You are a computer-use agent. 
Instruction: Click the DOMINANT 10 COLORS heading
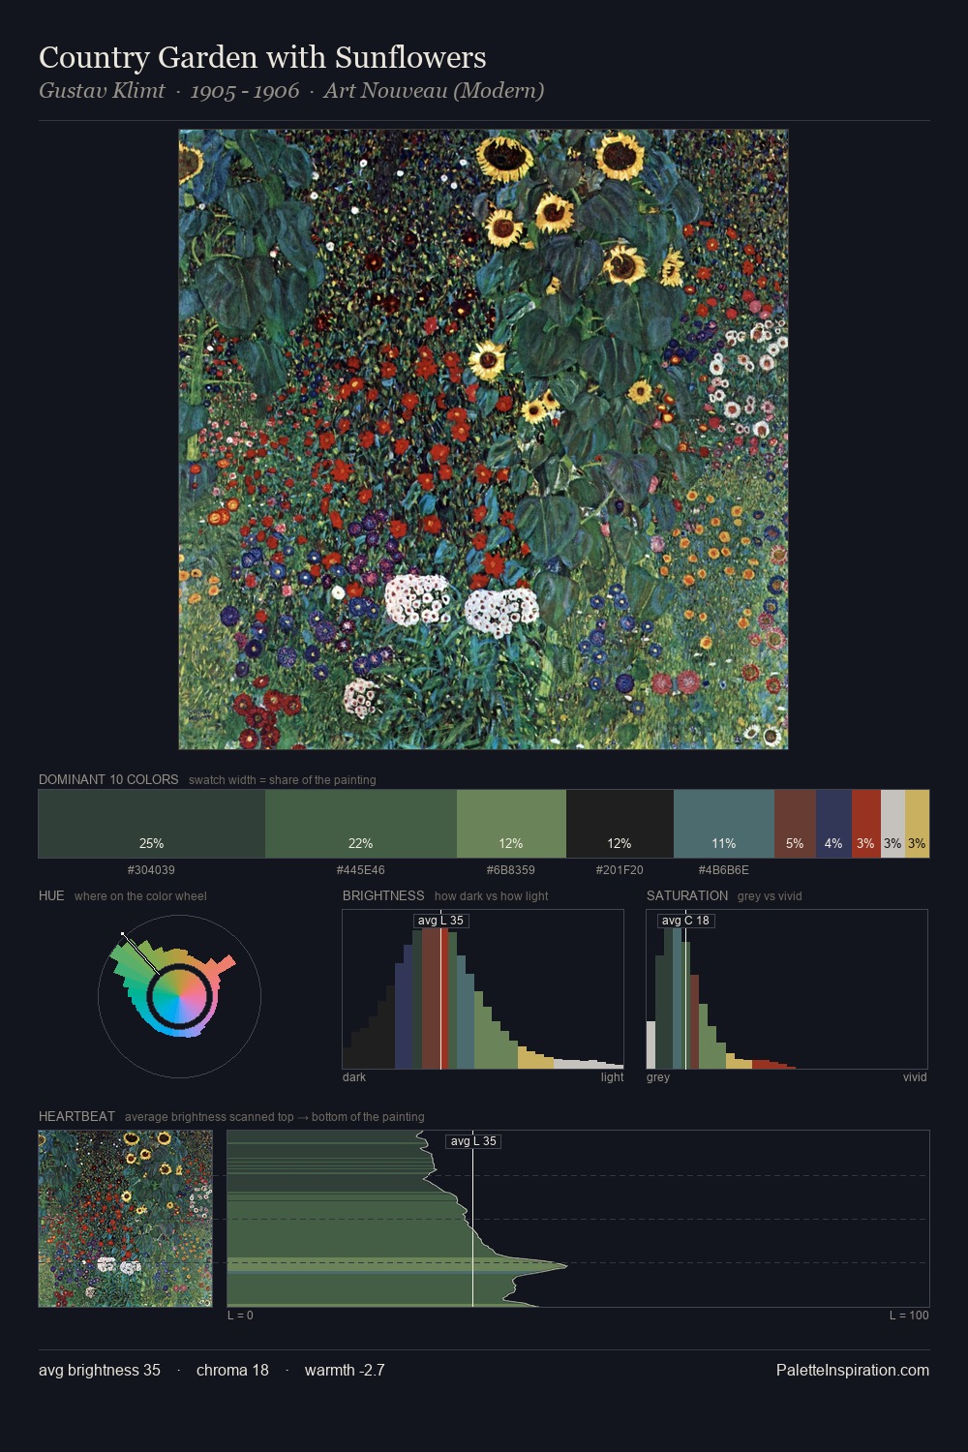click(108, 779)
